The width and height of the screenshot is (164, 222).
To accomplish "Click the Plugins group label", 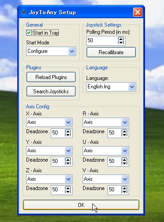I will pos(34,67).
